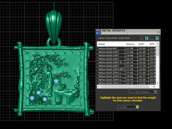Image resolution: width=172 pixels, height=129 pixels.
Task: Click the vertical scrollbar thumb in metal table
Action: [158, 51]
